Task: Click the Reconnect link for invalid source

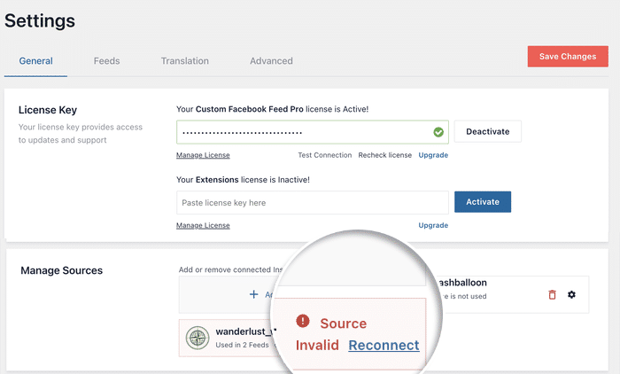Action: coord(384,345)
